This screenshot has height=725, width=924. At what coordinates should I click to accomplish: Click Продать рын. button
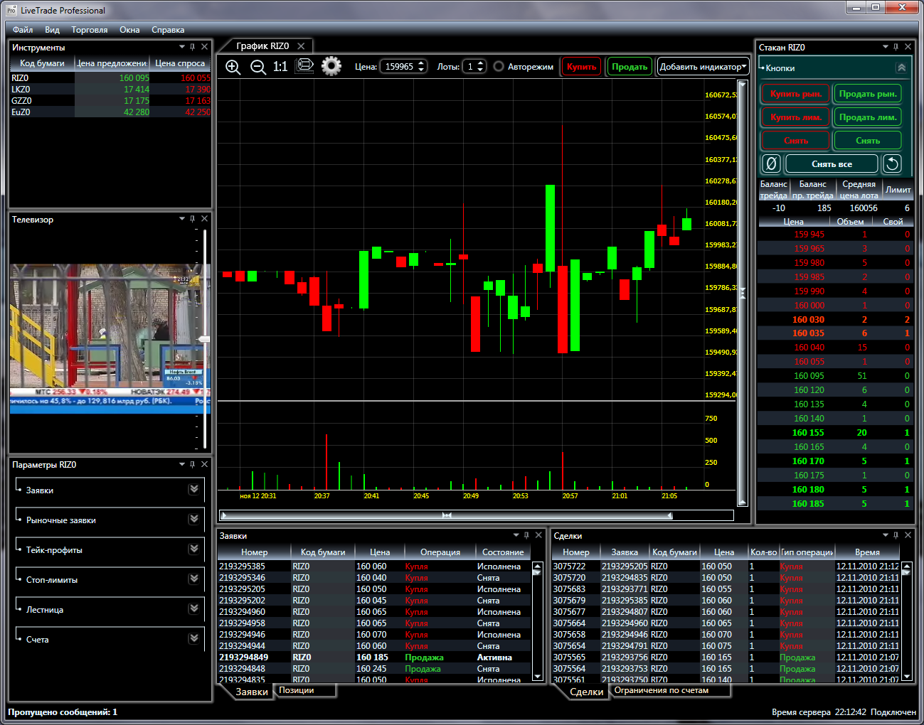(x=868, y=94)
